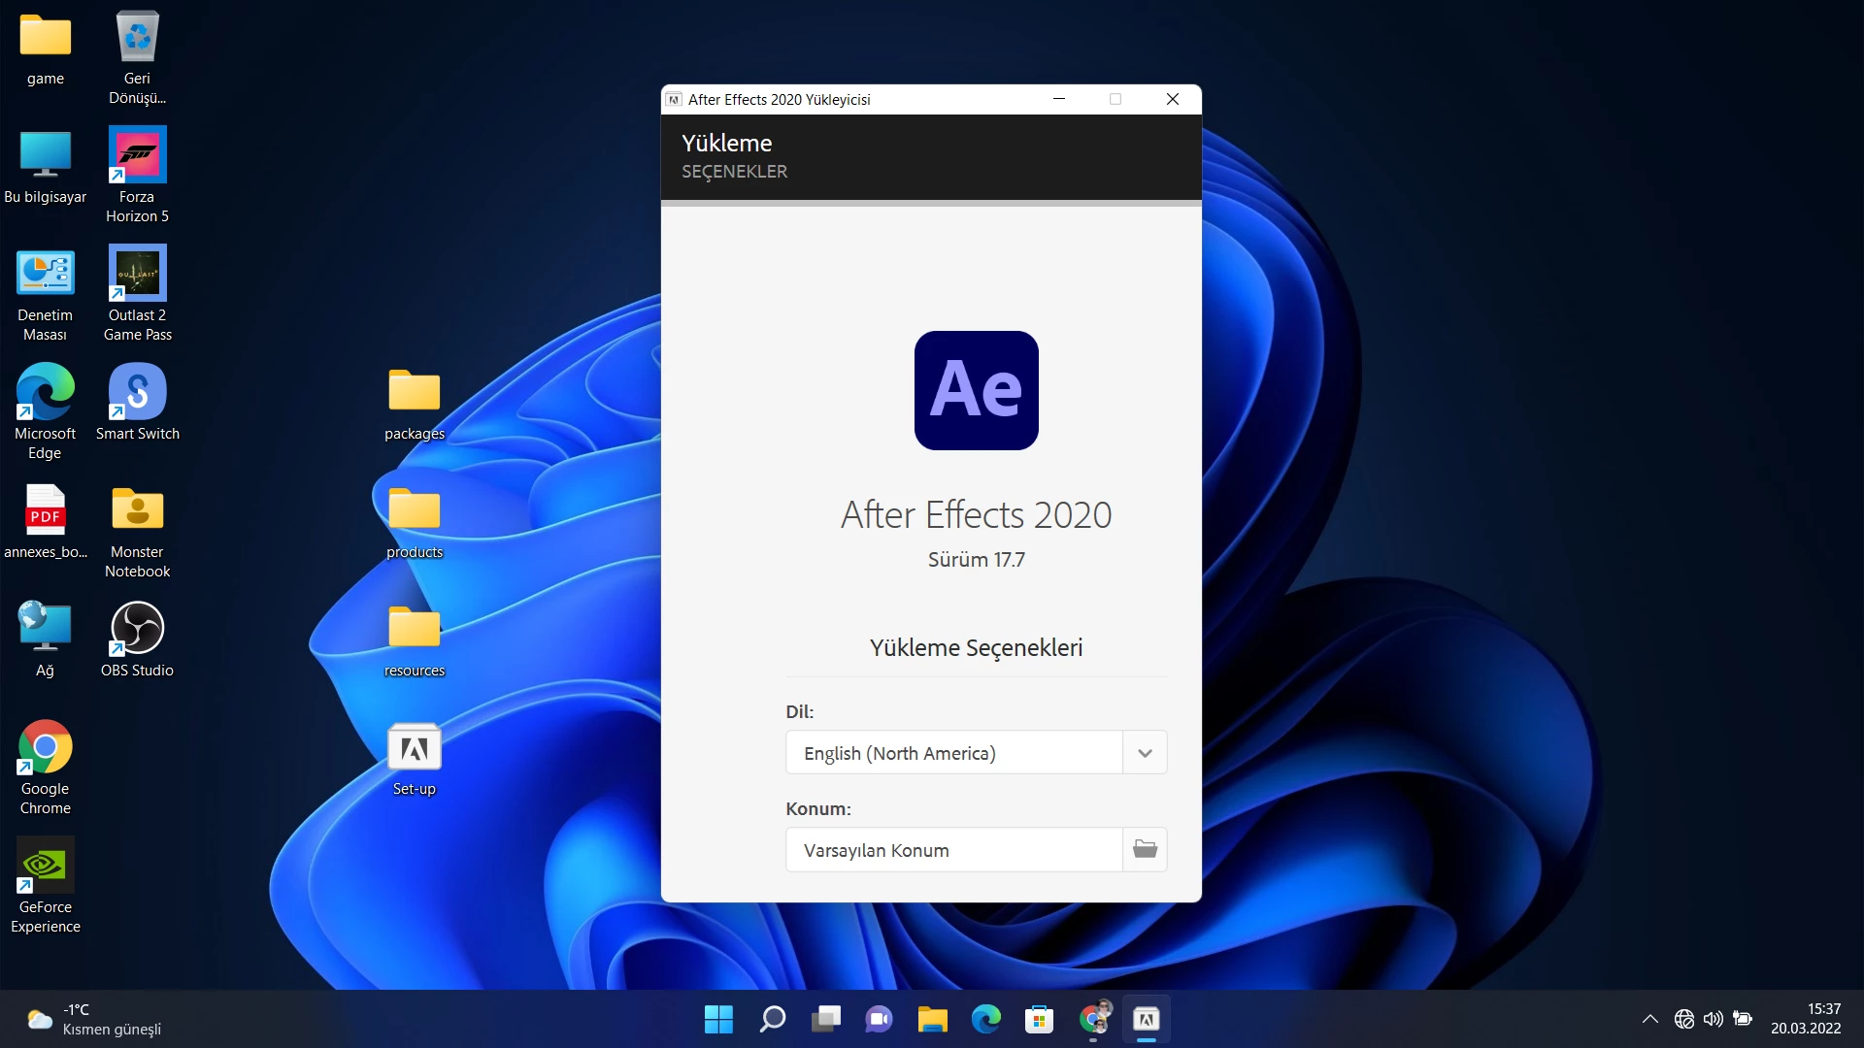Select the resources folder on desktop
Image resolution: width=1864 pixels, height=1048 pixels.
click(415, 629)
